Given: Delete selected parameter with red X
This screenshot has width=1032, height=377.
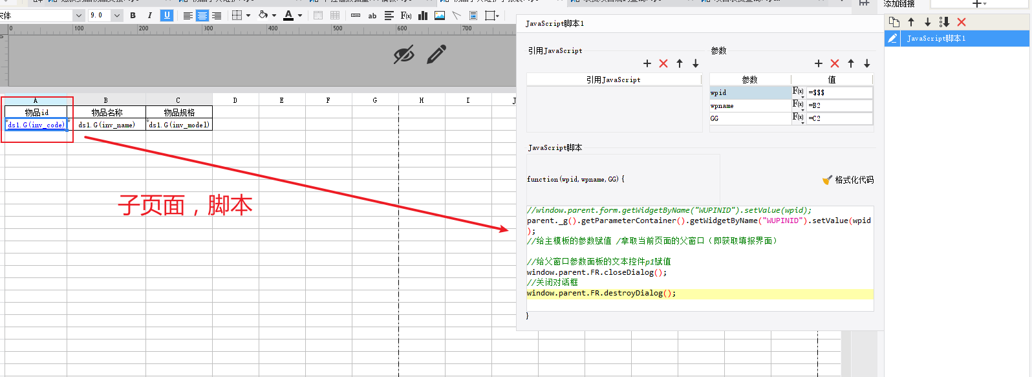Looking at the screenshot, I should tap(835, 63).
